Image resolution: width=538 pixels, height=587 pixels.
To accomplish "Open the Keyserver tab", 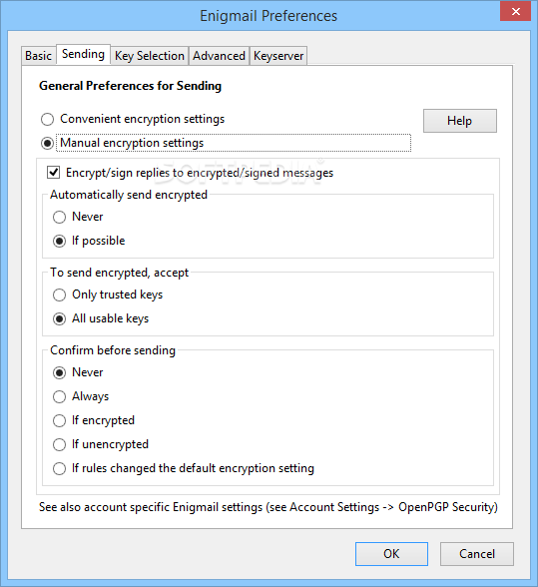I will click(x=278, y=56).
